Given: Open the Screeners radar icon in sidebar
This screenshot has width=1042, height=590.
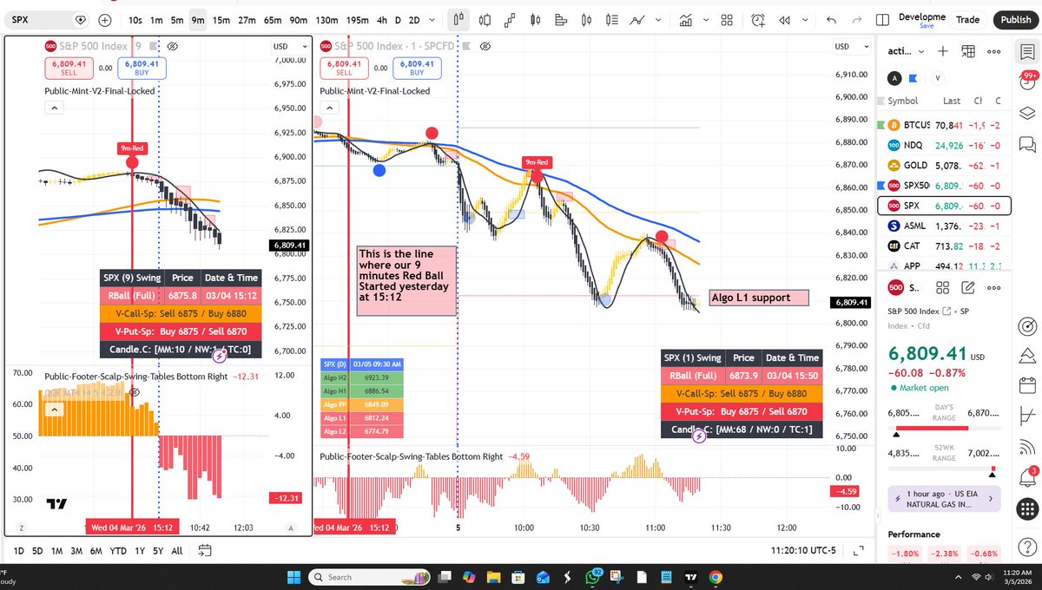Looking at the screenshot, I should point(1027,326).
